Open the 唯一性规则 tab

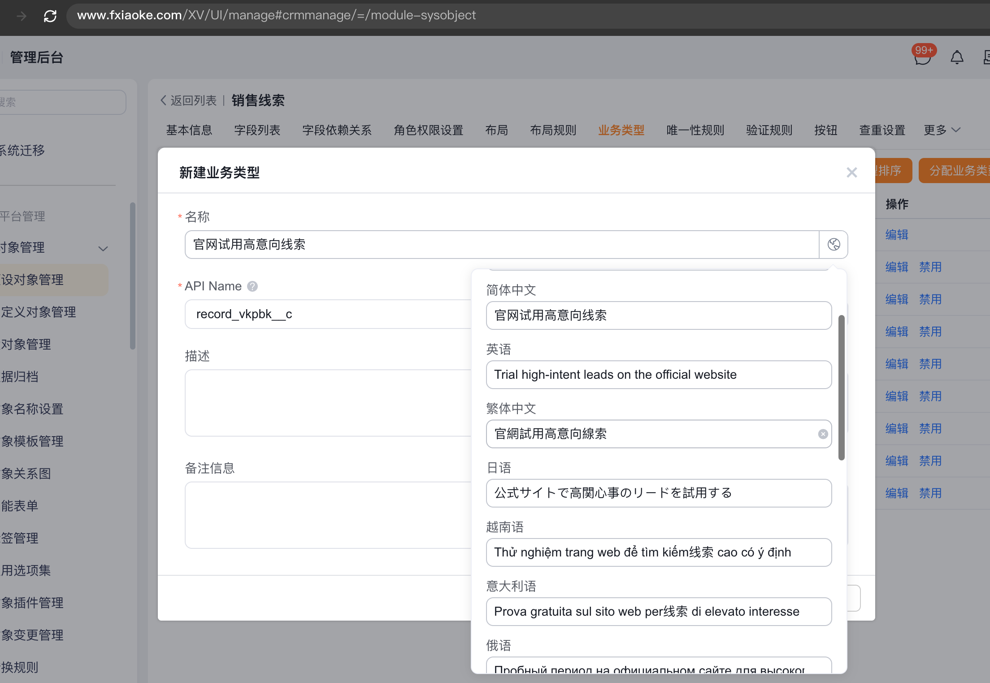coord(695,130)
